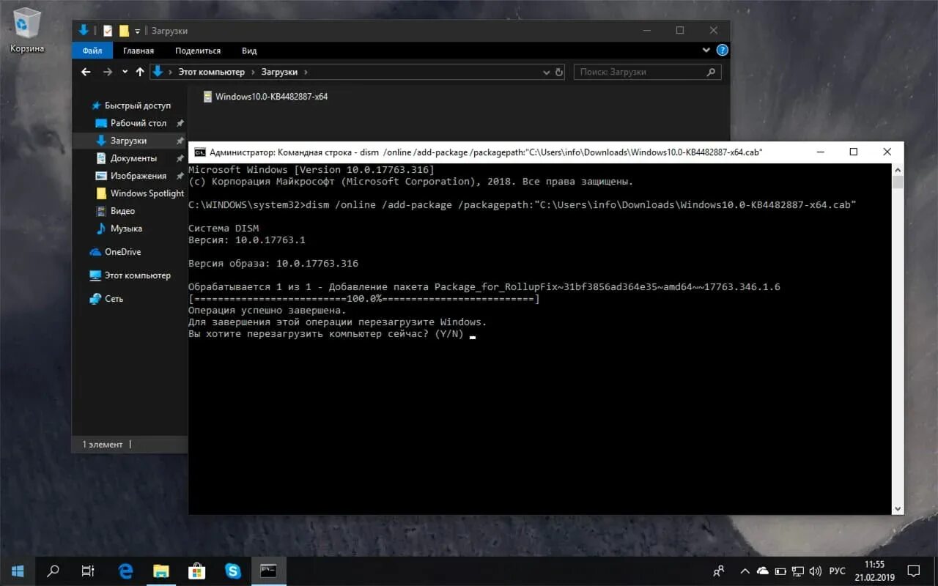
Task: Select Музыка in navigation pane
Action: tap(120, 229)
